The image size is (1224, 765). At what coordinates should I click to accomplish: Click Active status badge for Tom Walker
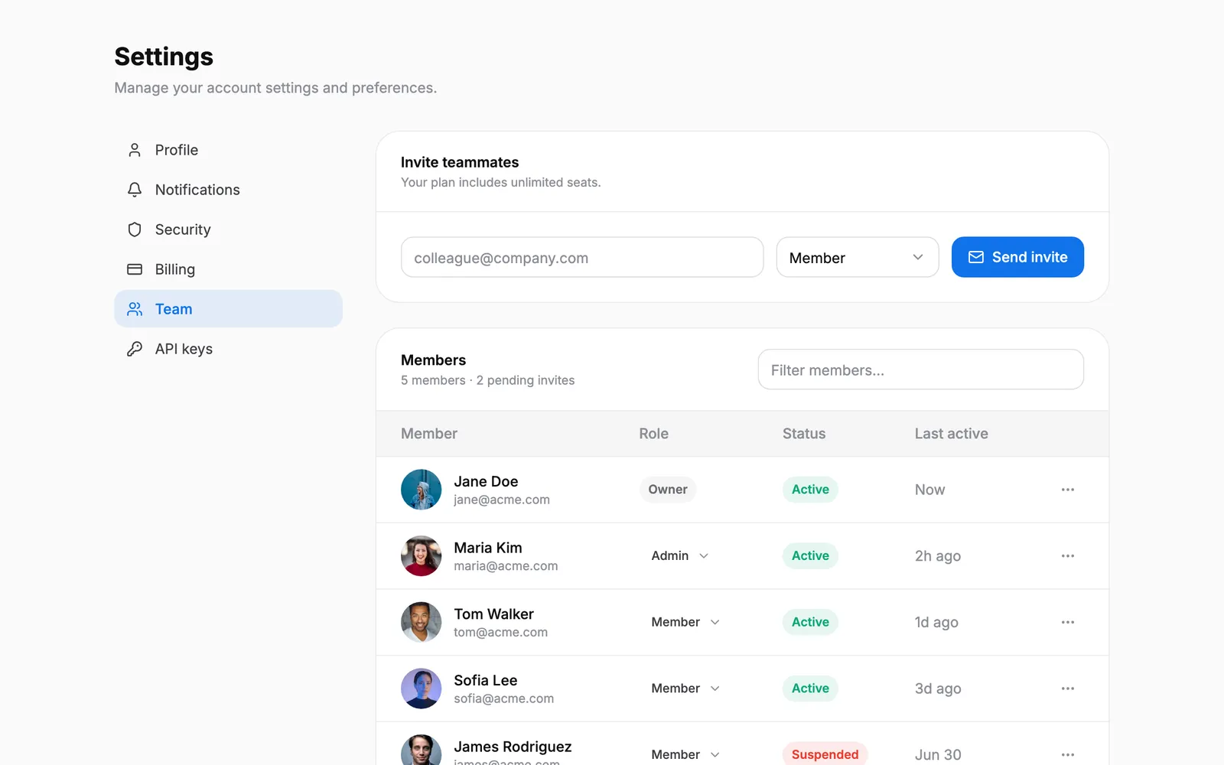[x=810, y=622]
